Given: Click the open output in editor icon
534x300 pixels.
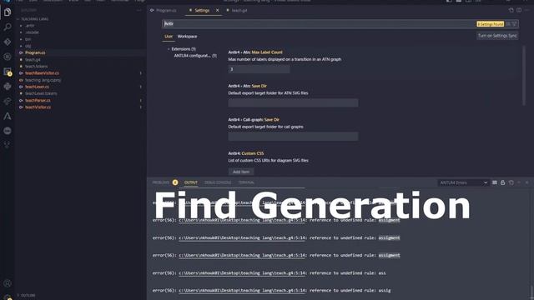Looking at the screenshot, I should [x=511, y=182].
